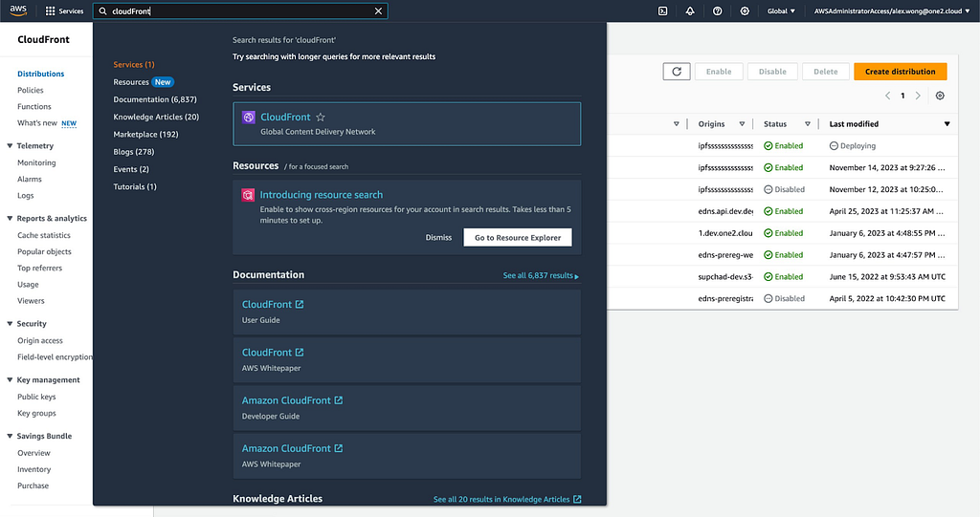Viewport: 980px width, 517px height.
Task: Open Distributions in sidebar
Action: (40, 74)
